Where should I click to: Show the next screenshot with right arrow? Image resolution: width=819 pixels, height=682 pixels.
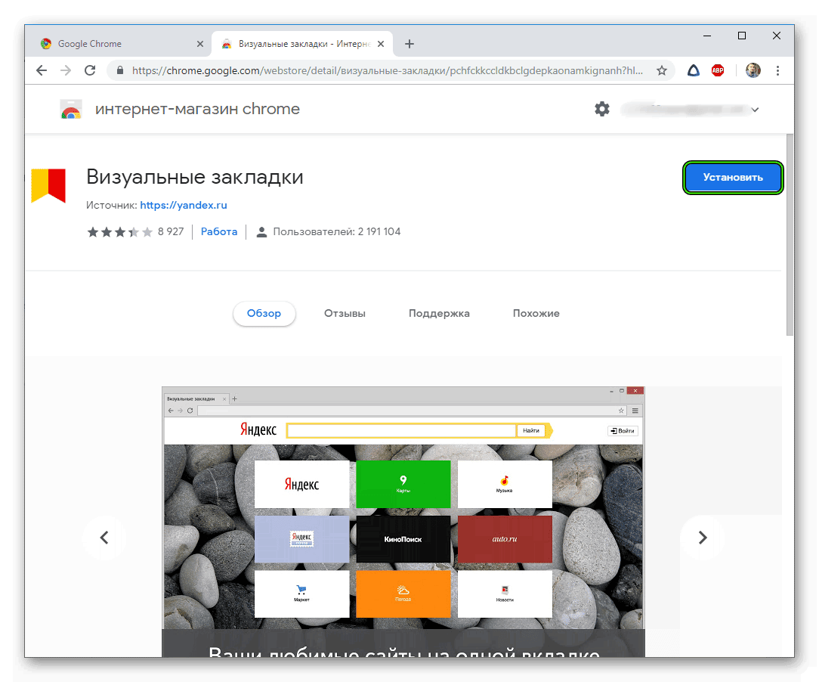[703, 538]
